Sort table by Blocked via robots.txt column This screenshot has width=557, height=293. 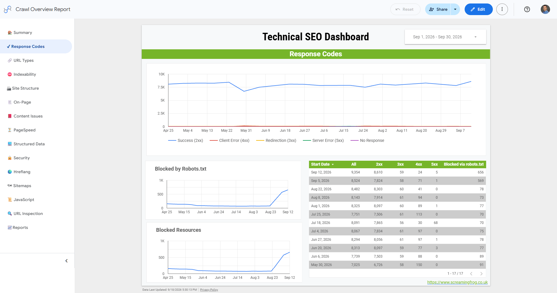pyautogui.click(x=463, y=164)
